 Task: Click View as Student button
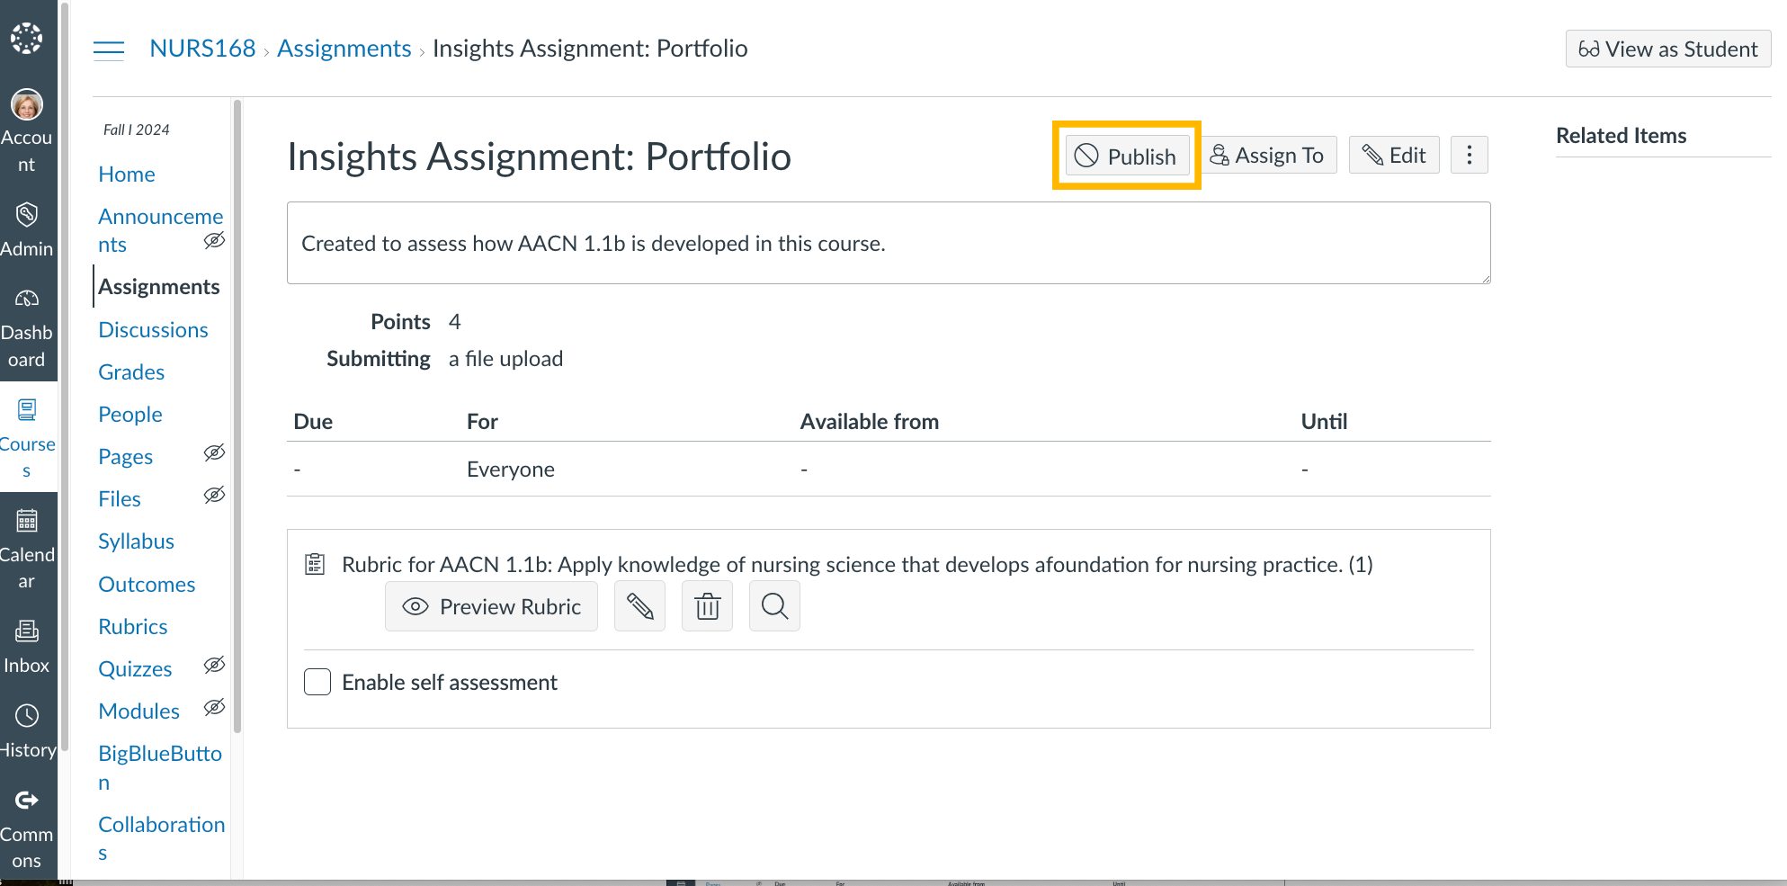tap(1668, 49)
